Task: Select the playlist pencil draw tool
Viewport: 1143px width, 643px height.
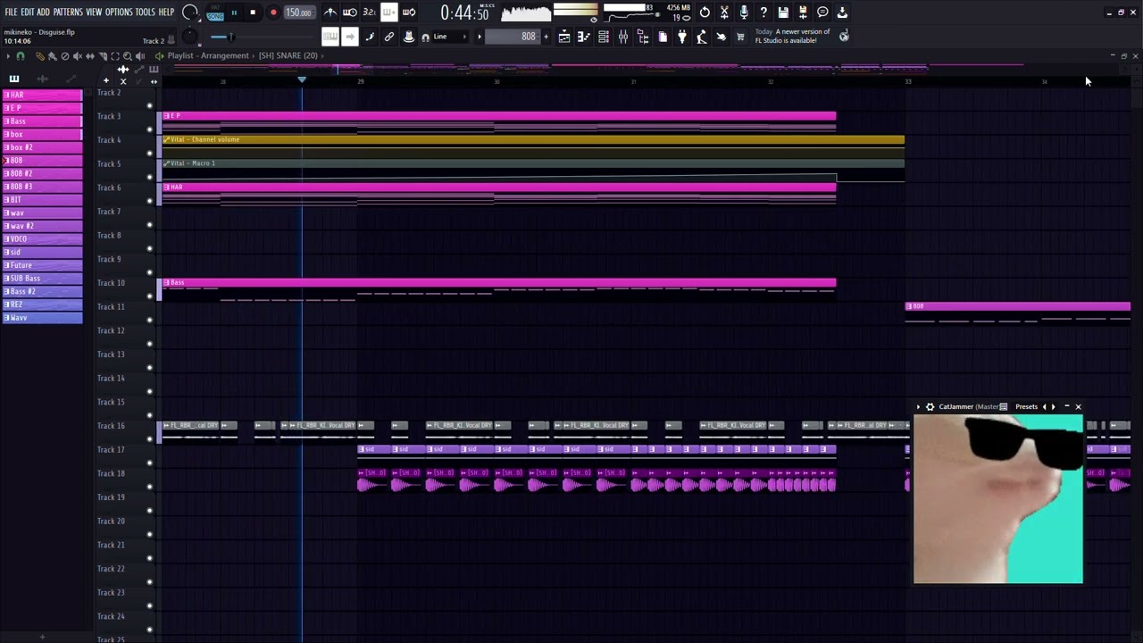Action: point(39,56)
